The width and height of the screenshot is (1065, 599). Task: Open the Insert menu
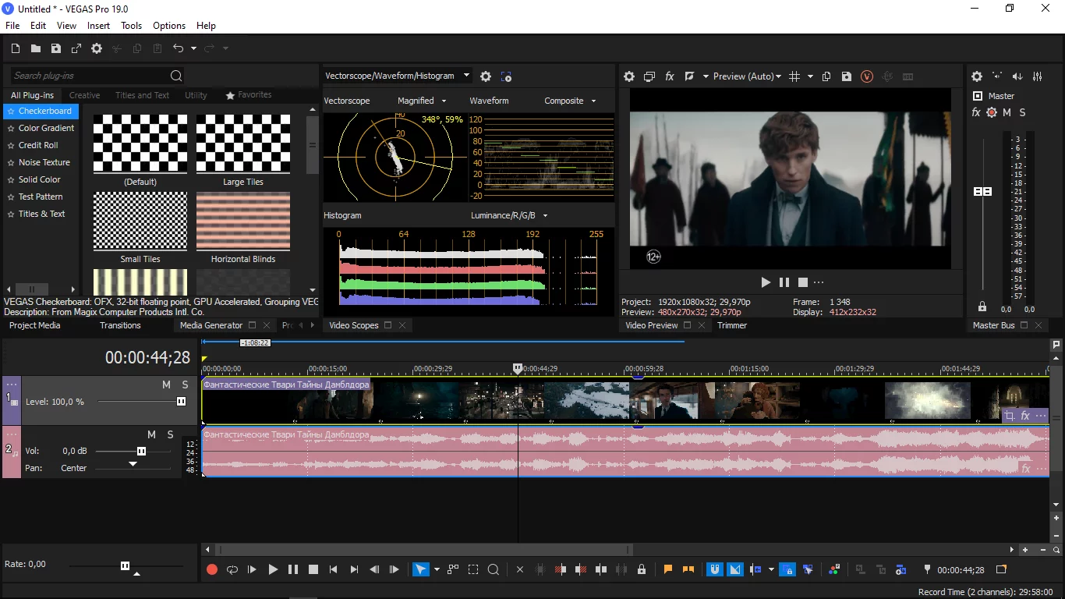pyautogui.click(x=98, y=26)
